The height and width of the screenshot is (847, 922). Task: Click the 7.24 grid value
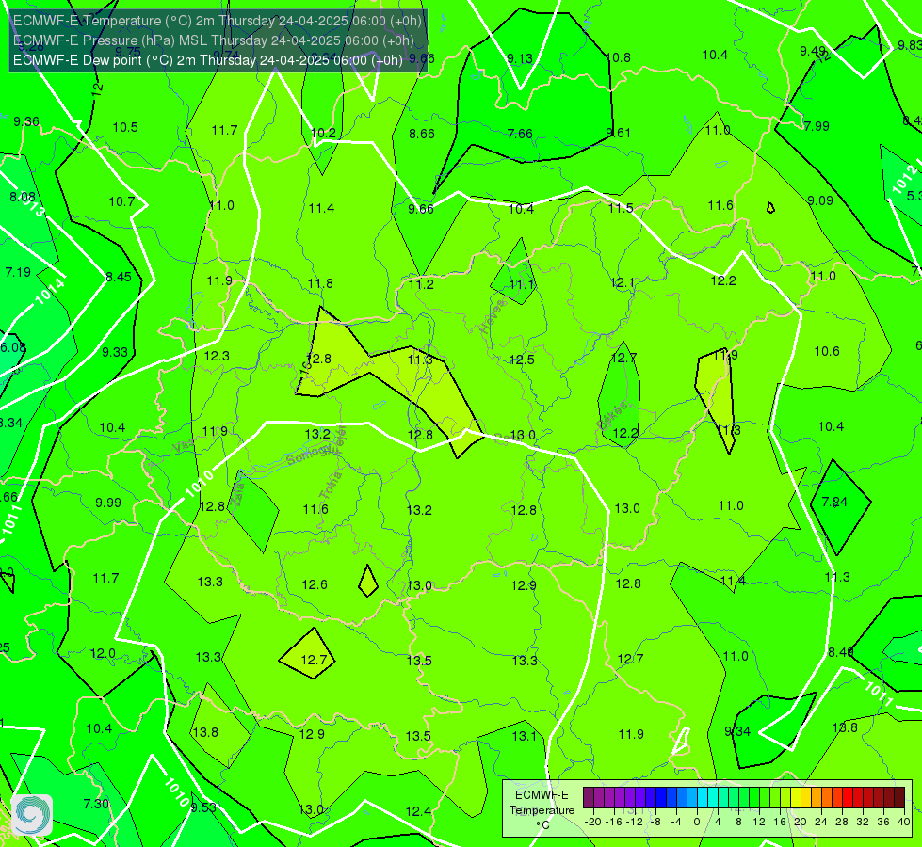pyautogui.click(x=834, y=502)
